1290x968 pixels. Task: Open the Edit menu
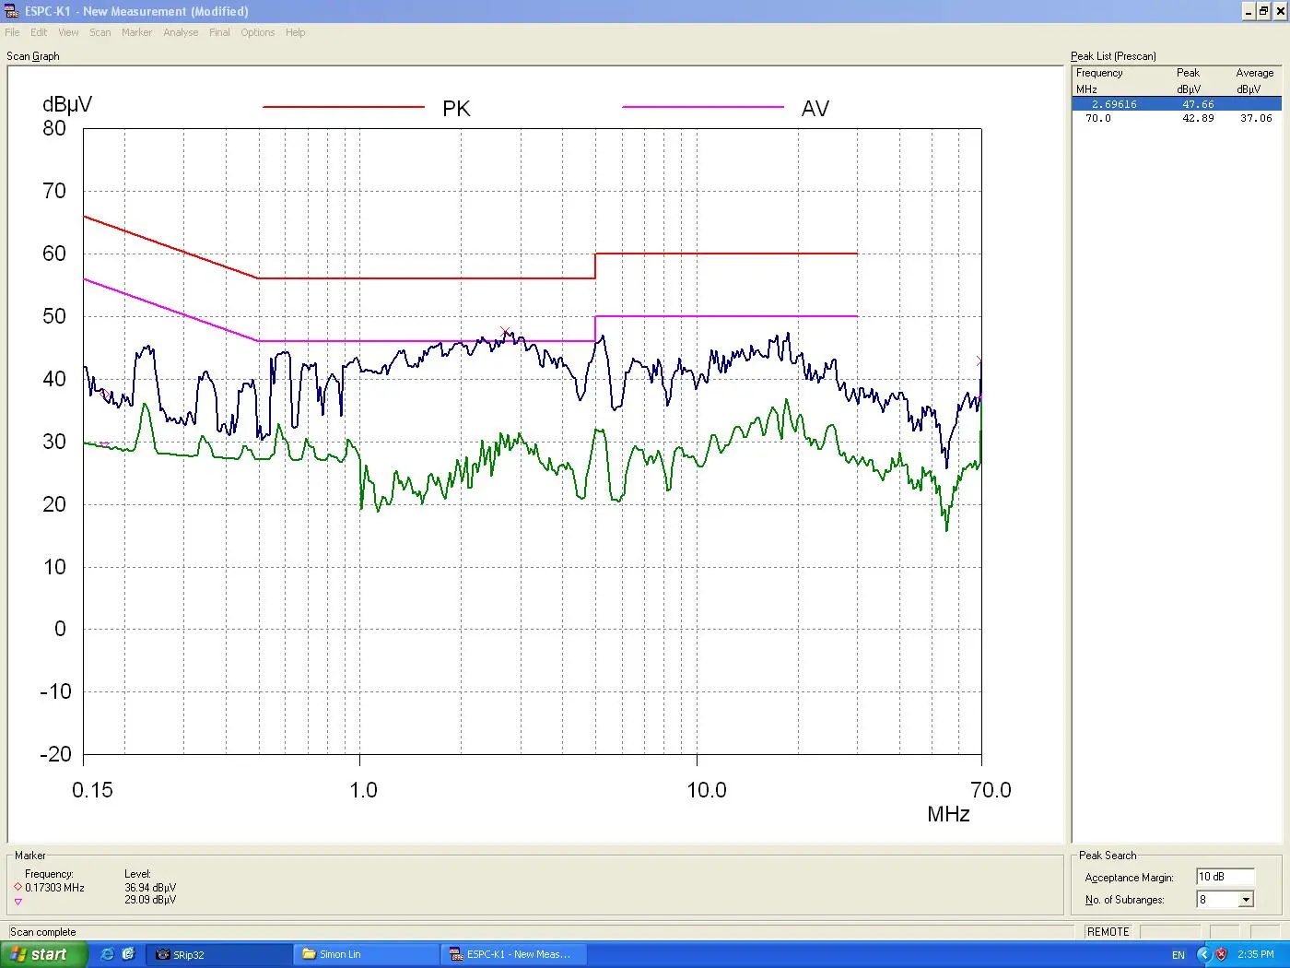tap(39, 32)
